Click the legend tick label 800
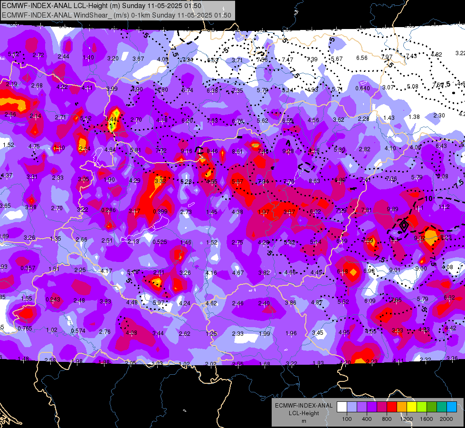This screenshot has width=465, height=428. click(387, 419)
